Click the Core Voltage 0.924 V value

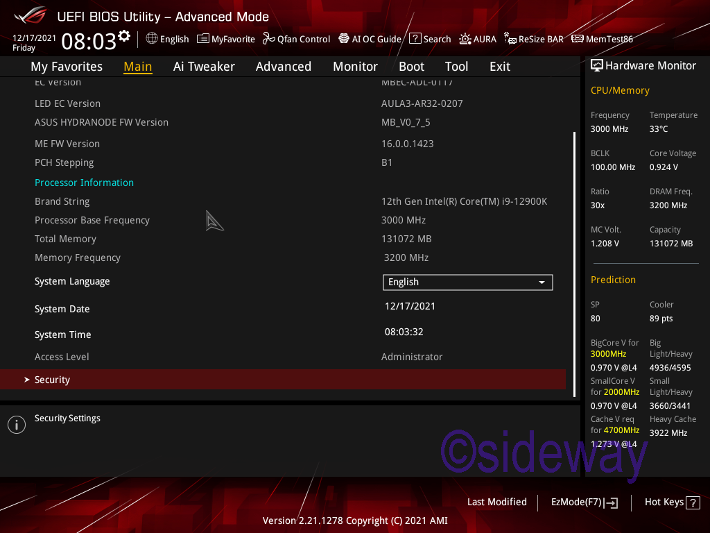pos(664,167)
